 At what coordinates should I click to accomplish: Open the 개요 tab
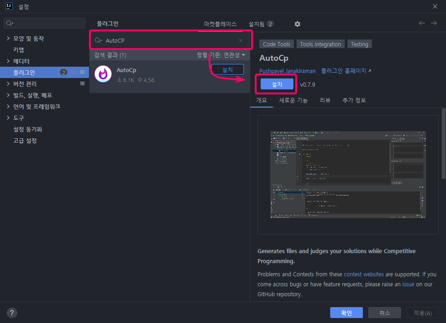click(x=262, y=100)
